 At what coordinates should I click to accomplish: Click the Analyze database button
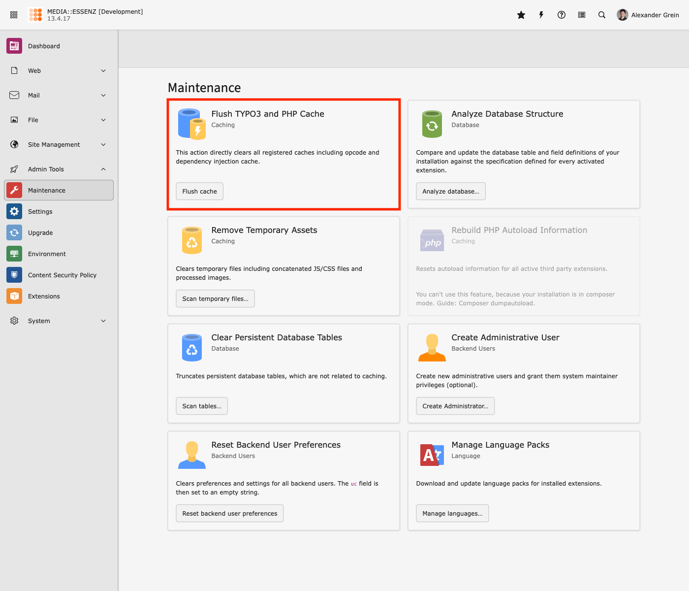(x=450, y=191)
